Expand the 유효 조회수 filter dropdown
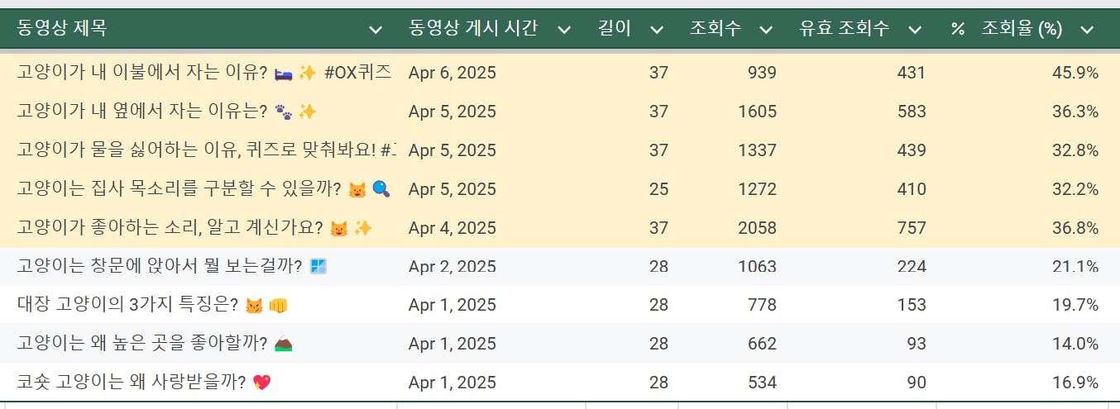Screen dimensions: 1120x409 click(915, 30)
